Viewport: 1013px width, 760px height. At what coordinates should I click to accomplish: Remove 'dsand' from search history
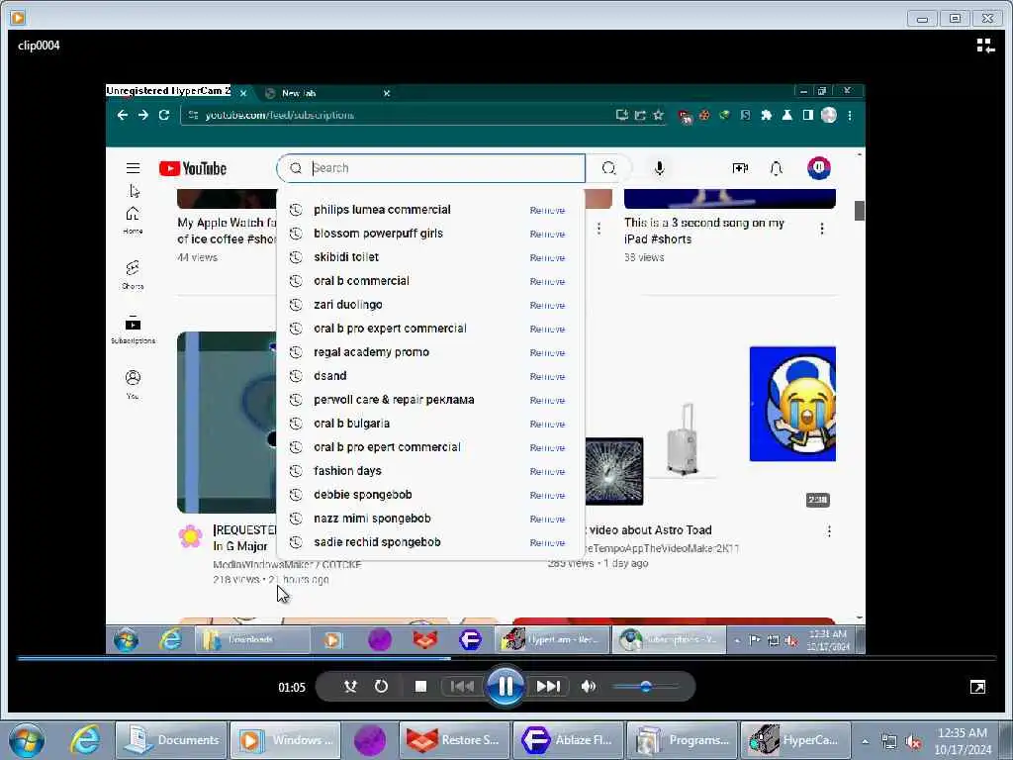(547, 377)
